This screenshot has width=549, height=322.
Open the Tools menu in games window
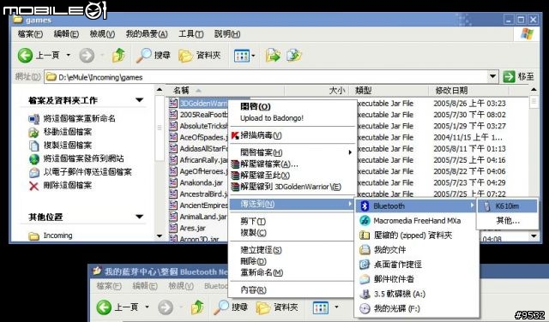(190, 34)
